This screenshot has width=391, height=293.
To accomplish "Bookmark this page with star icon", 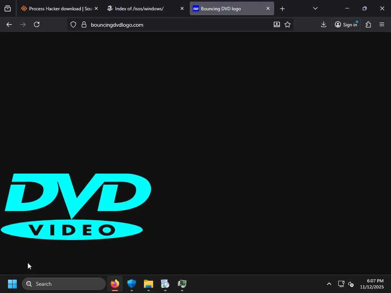I will (288, 24).
